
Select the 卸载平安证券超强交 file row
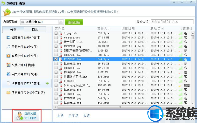tap(122, 51)
